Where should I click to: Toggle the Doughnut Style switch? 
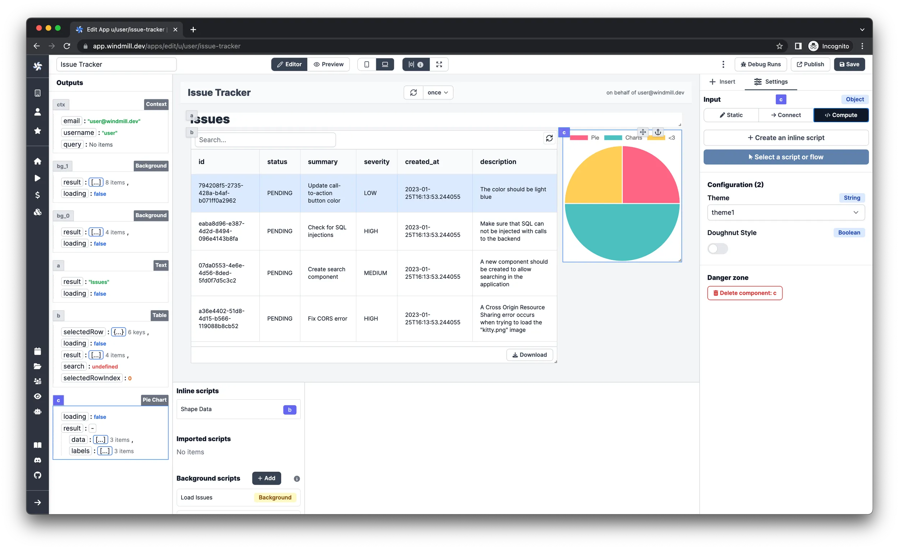(x=717, y=249)
